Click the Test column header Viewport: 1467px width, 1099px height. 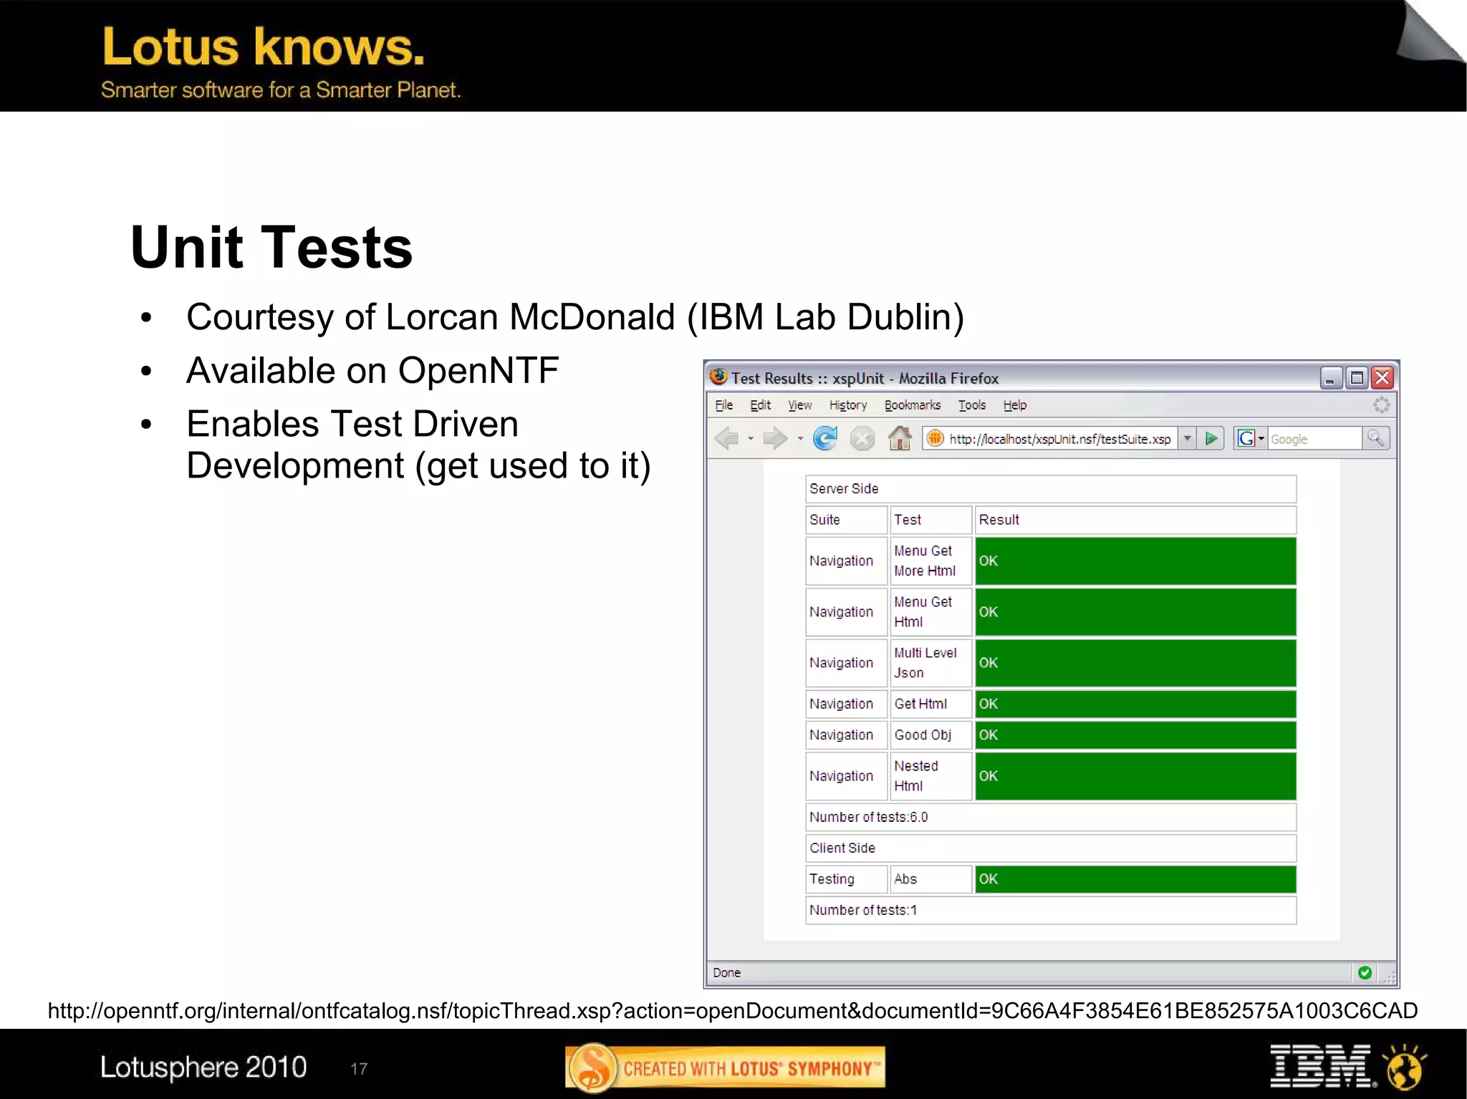(930, 520)
